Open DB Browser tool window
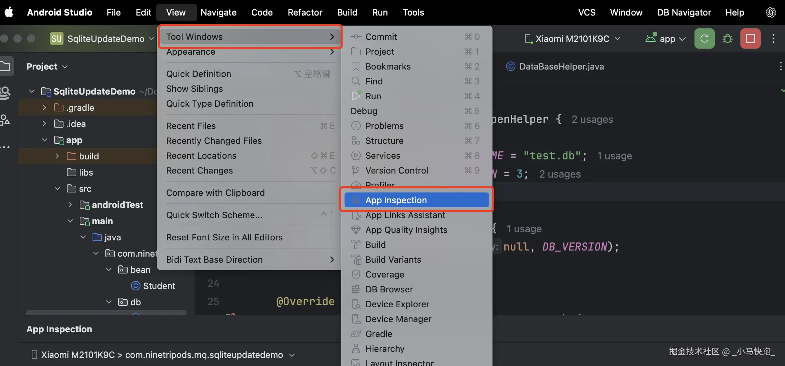785x366 pixels. [389, 289]
